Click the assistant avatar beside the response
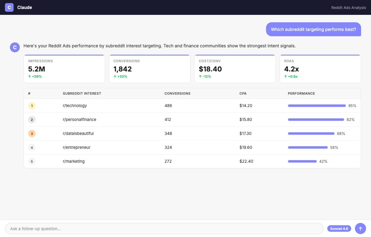 [x=15, y=47]
